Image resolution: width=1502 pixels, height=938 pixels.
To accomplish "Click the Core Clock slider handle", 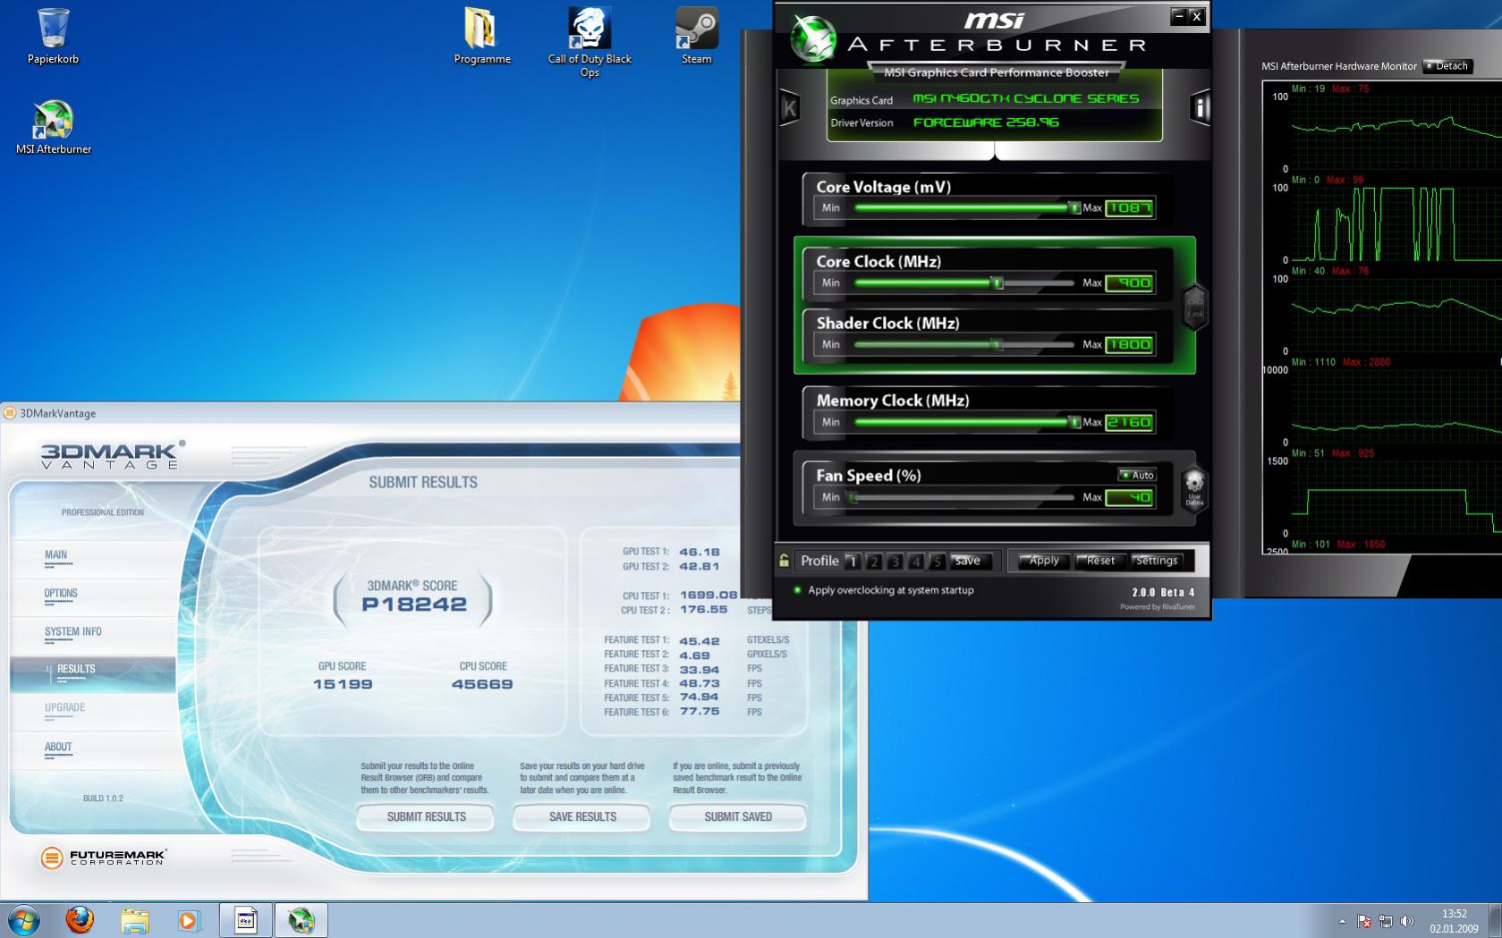I will click(x=997, y=283).
